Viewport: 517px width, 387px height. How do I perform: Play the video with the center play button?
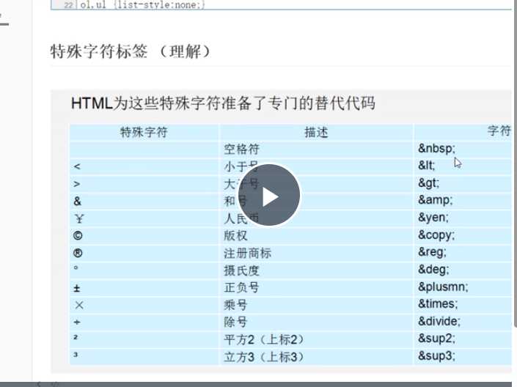[x=269, y=195]
